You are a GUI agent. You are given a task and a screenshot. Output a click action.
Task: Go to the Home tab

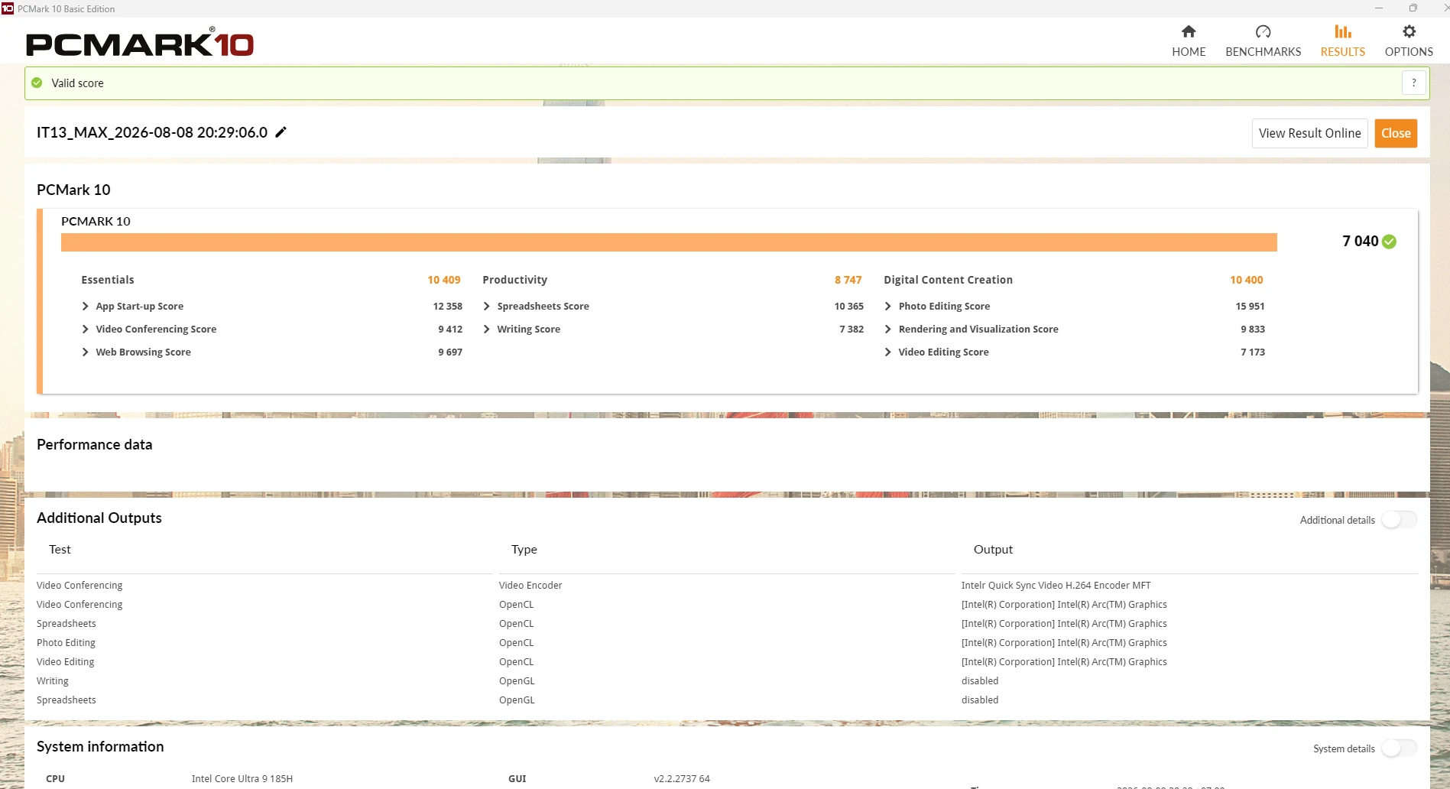(1189, 41)
